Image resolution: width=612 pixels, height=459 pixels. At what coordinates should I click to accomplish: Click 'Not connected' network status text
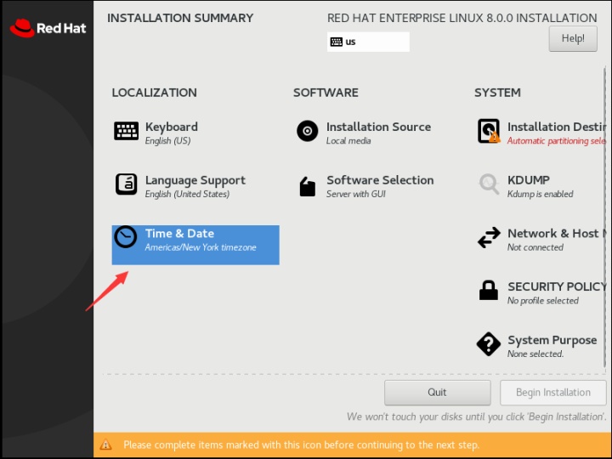(535, 247)
